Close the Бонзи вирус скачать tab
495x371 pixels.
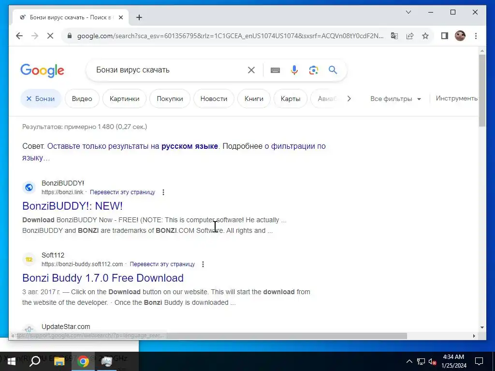tap(120, 17)
